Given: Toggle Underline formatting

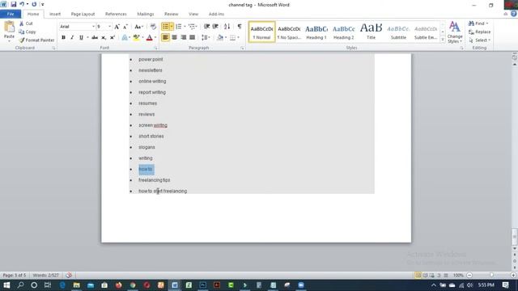Looking at the screenshot, I should 81,38.
